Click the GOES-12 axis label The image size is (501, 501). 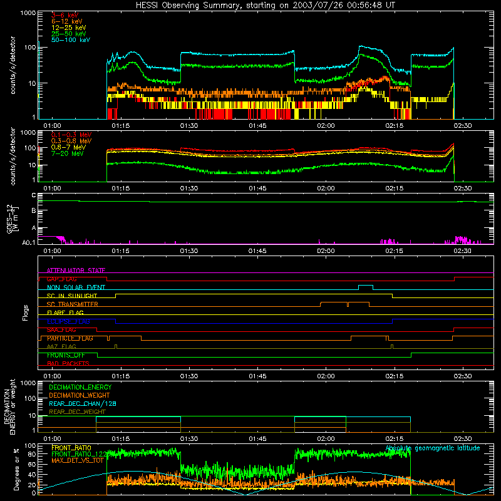point(13,219)
